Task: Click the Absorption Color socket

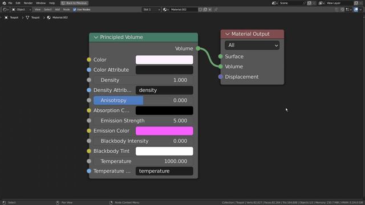Action: coord(89,110)
